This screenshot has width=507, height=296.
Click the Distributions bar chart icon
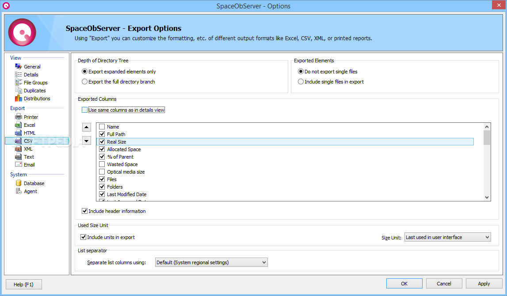pyautogui.click(x=19, y=98)
